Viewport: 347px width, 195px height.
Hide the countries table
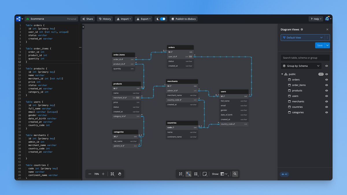click(326, 107)
